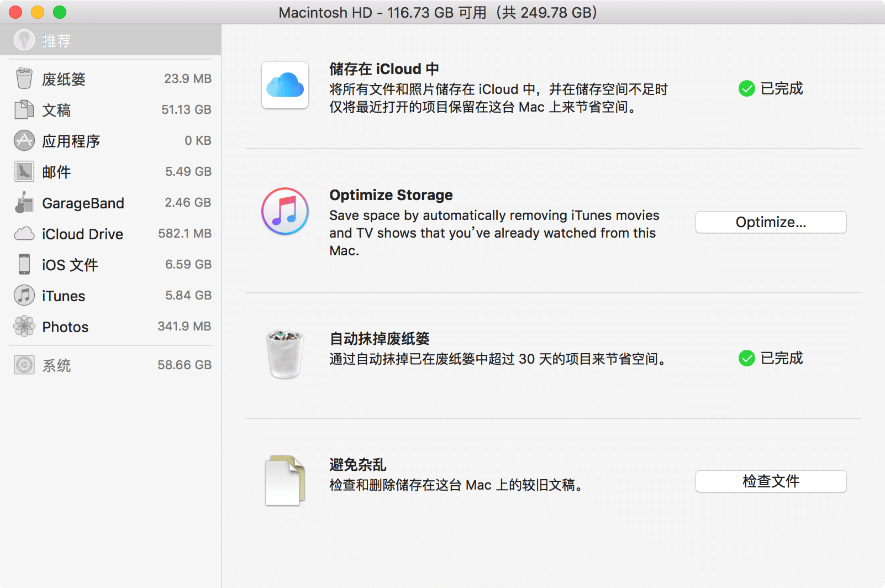Click the 2.46 GB GarageBand size
This screenshot has width=885, height=588.
(x=188, y=202)
